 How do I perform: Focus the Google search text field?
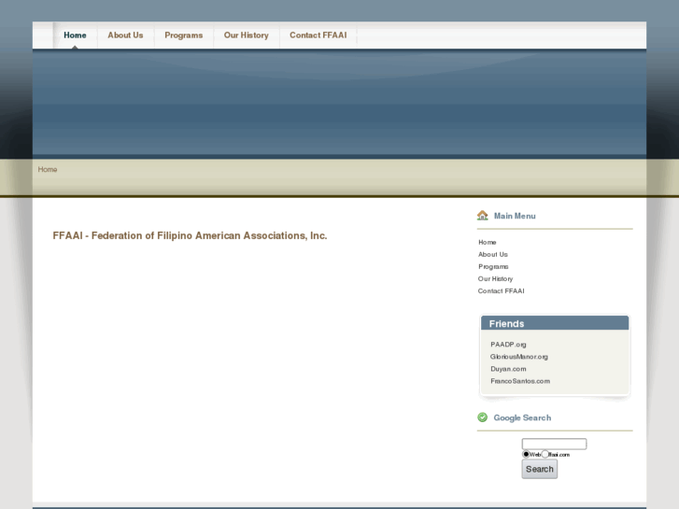coord(554,444)
